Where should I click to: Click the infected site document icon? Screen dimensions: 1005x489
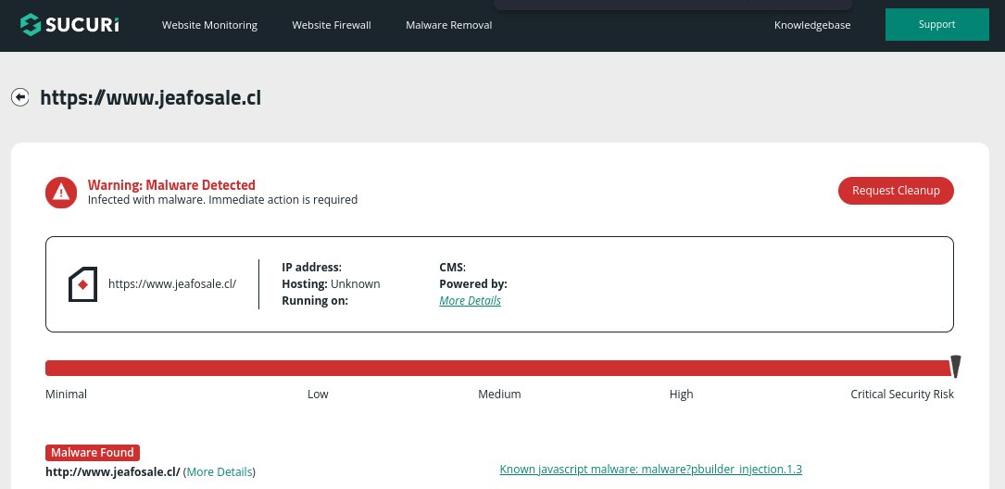pyautogui.click(x=82, y=284)
